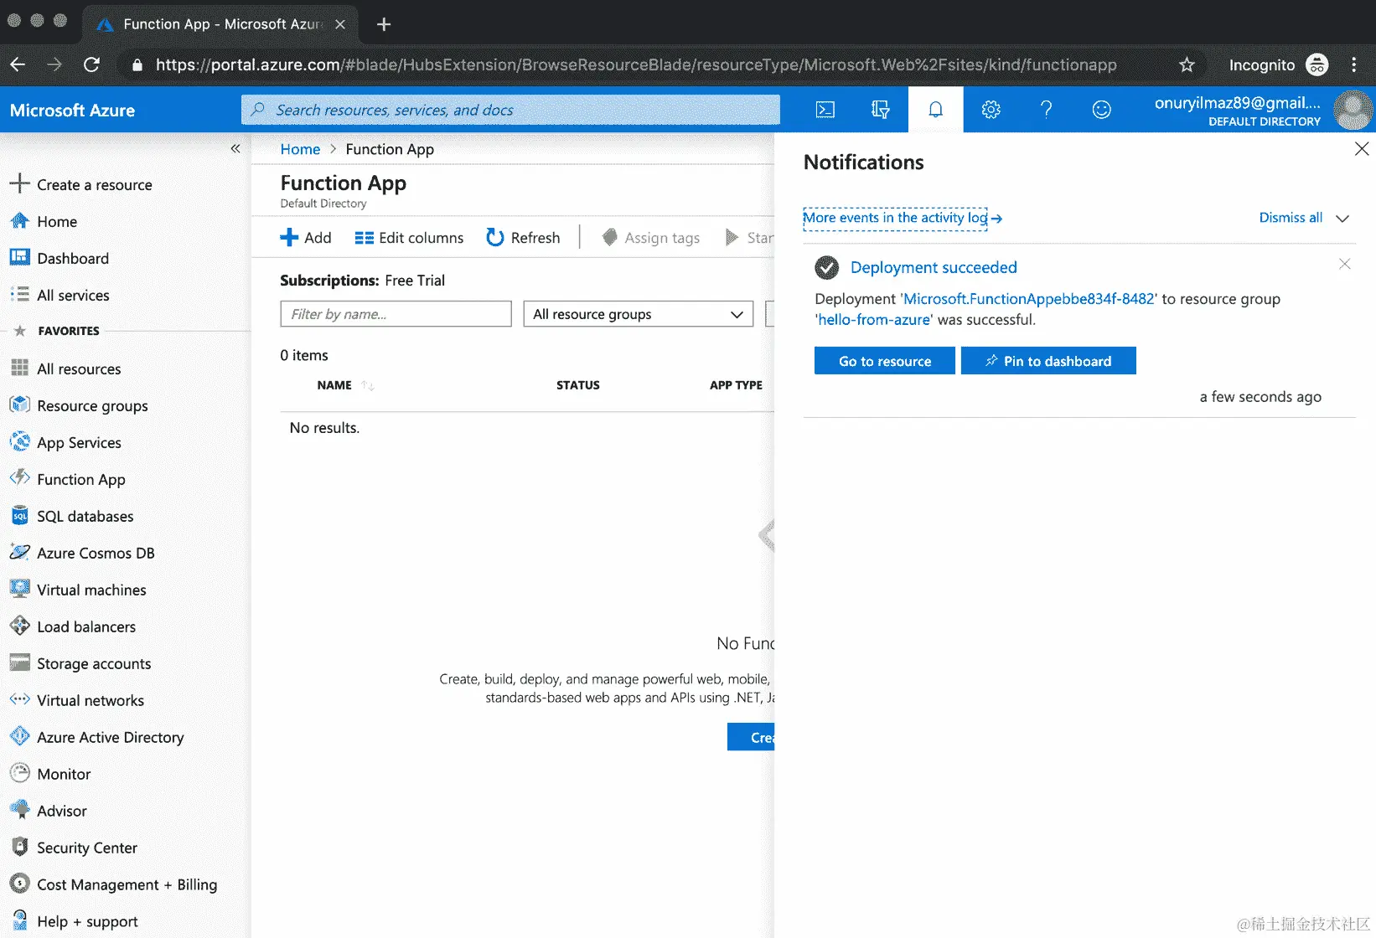The image size is (1376, 938).
Task: Click the Azure Active Directory icon
Action: pos(19,736)
